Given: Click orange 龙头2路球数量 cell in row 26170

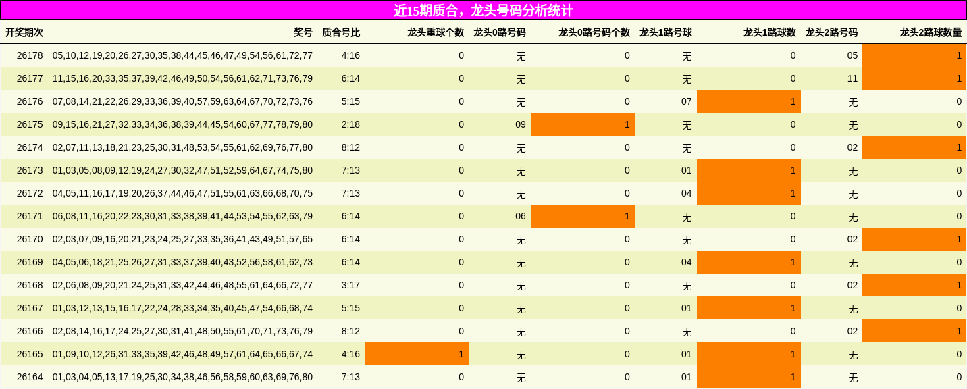Looking at the screenshot, I should [914, 239].
